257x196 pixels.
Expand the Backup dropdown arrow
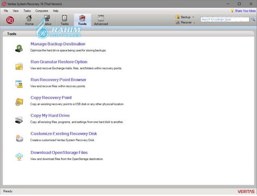pos(193,17)
